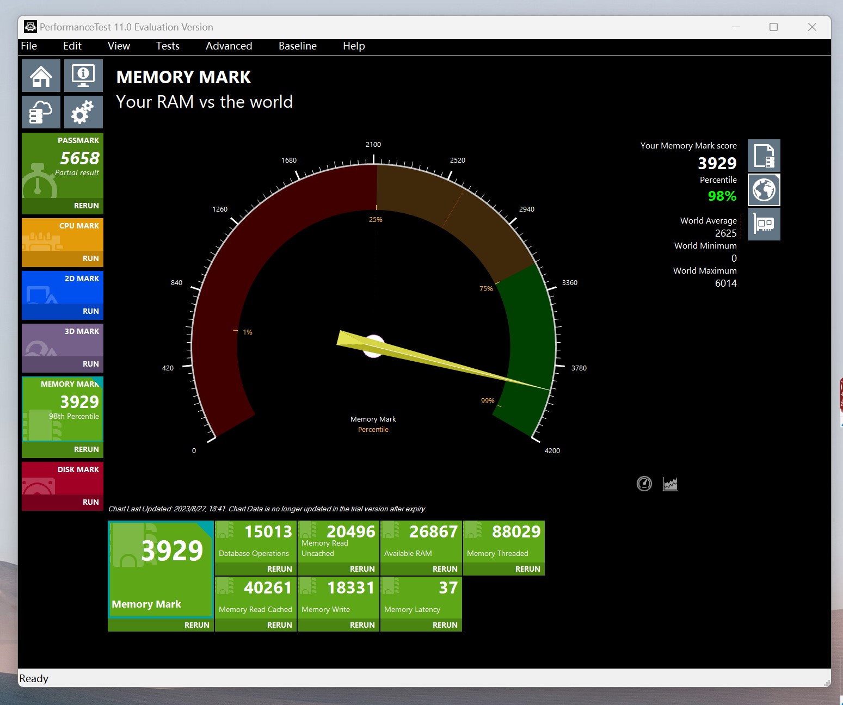Switch to the distribution chart view icon
843x705 pixels.
[670, 484]
